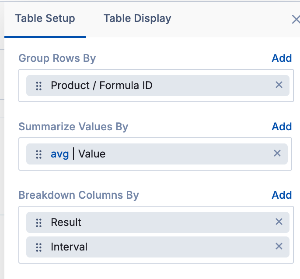This screenshot has height=279, width=300.
Task: Add a Summarize Values By field
Action: tap(282, 127)
